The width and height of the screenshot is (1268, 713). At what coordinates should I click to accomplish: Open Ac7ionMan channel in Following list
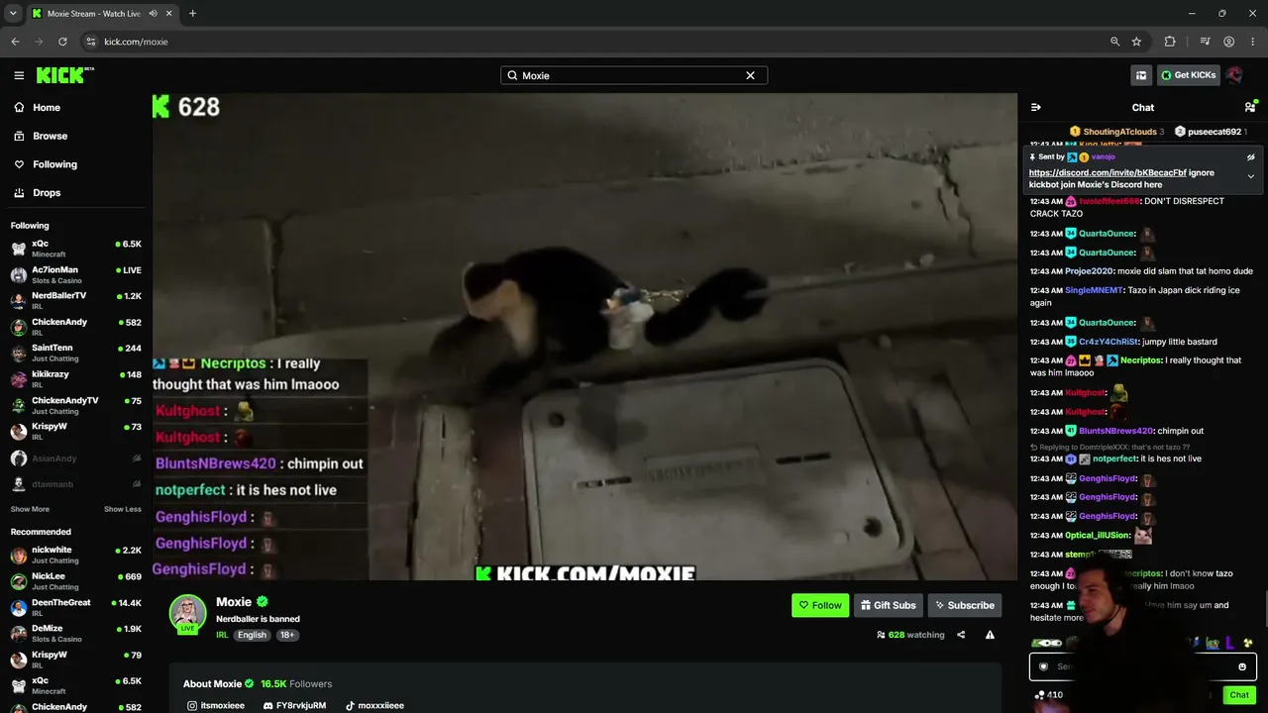click(x=77, y=274)
